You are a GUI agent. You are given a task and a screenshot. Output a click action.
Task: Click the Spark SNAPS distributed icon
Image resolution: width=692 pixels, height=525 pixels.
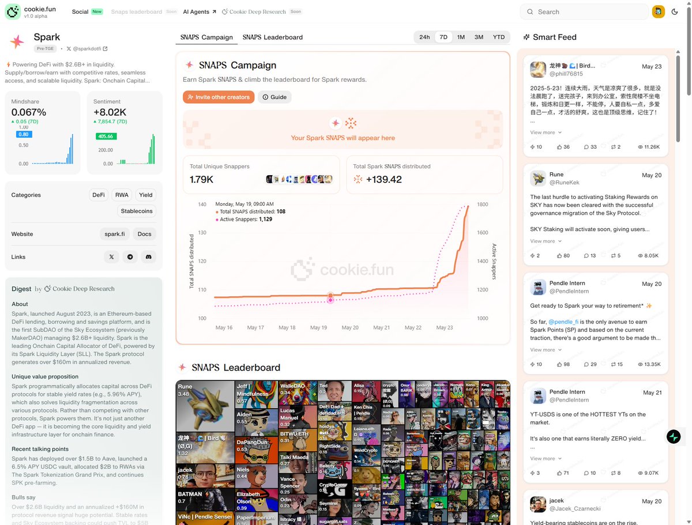358,179
